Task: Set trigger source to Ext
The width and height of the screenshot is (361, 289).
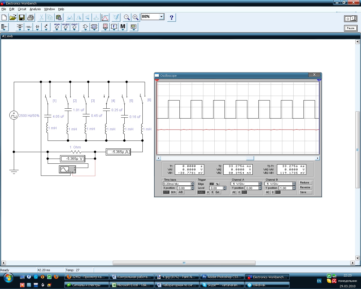Action: tap(217, 192)
